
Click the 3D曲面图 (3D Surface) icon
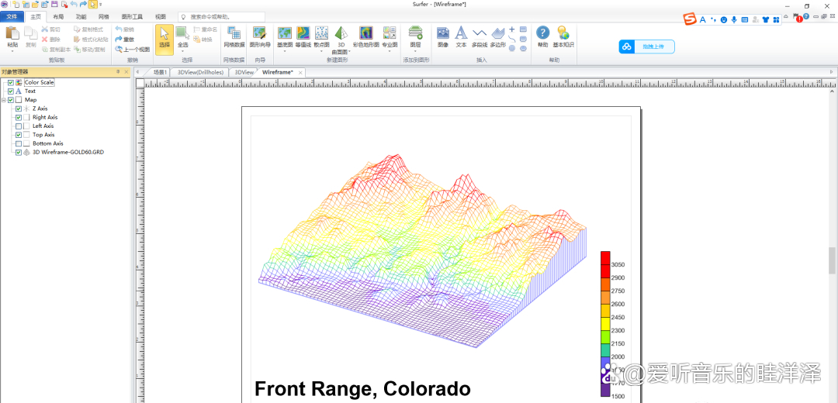tap(341, 33)
